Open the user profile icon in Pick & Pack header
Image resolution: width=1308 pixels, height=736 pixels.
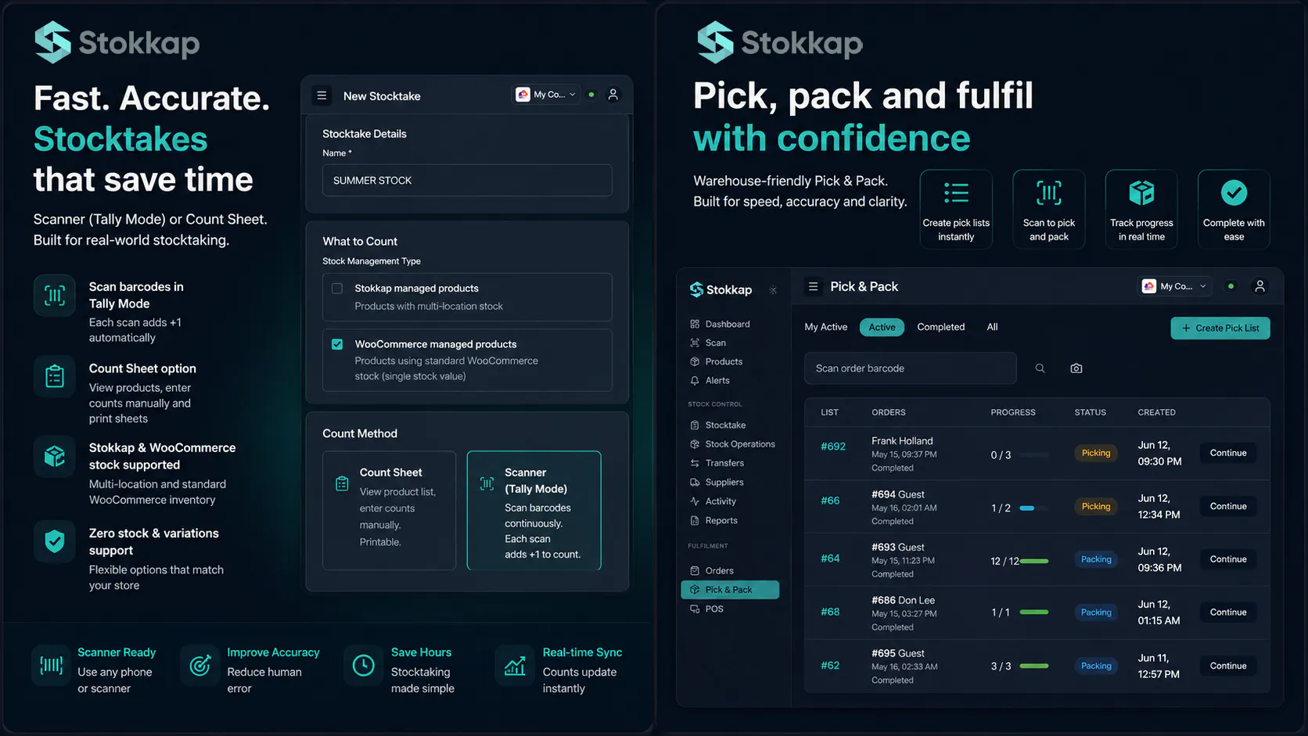[1259, 286]
